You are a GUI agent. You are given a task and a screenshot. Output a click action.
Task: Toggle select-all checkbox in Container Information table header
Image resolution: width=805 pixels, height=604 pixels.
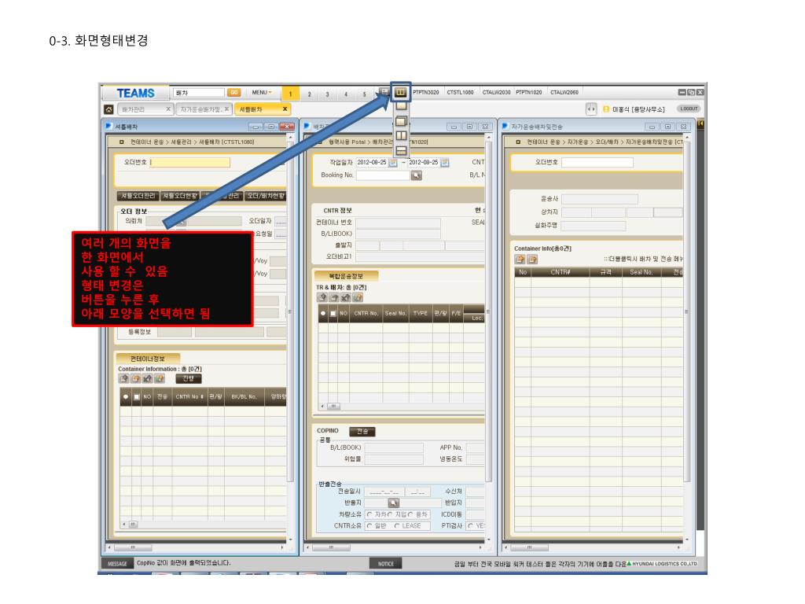click(x=137, y=397)
